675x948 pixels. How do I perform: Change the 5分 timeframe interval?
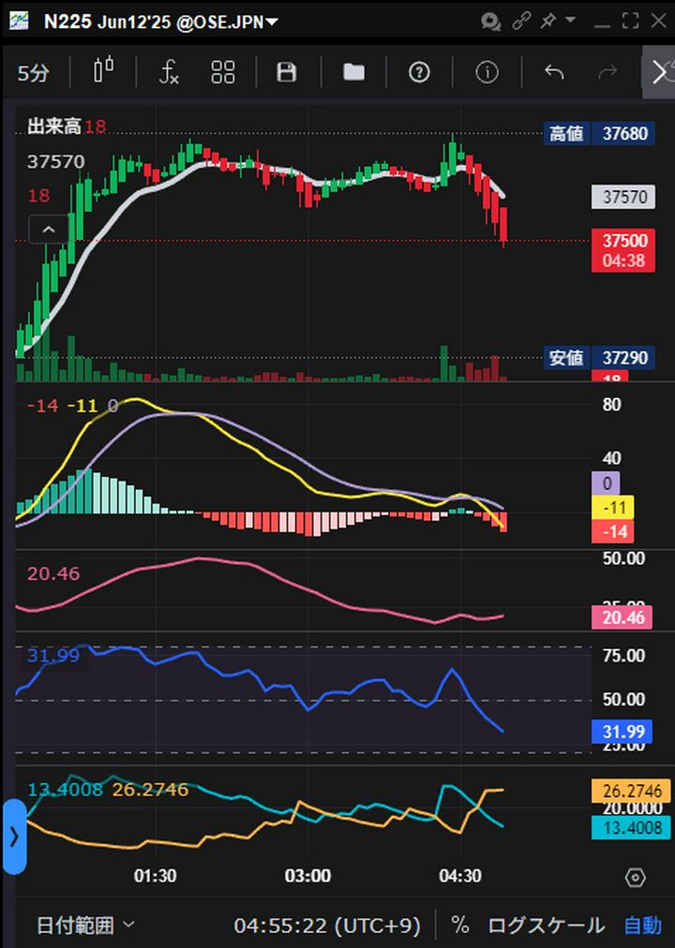click(x=34, y=73)
